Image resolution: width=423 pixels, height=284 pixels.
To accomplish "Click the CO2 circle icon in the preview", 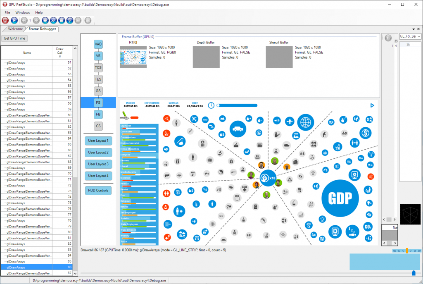I will pyautogui.click(x=368, y=227).
